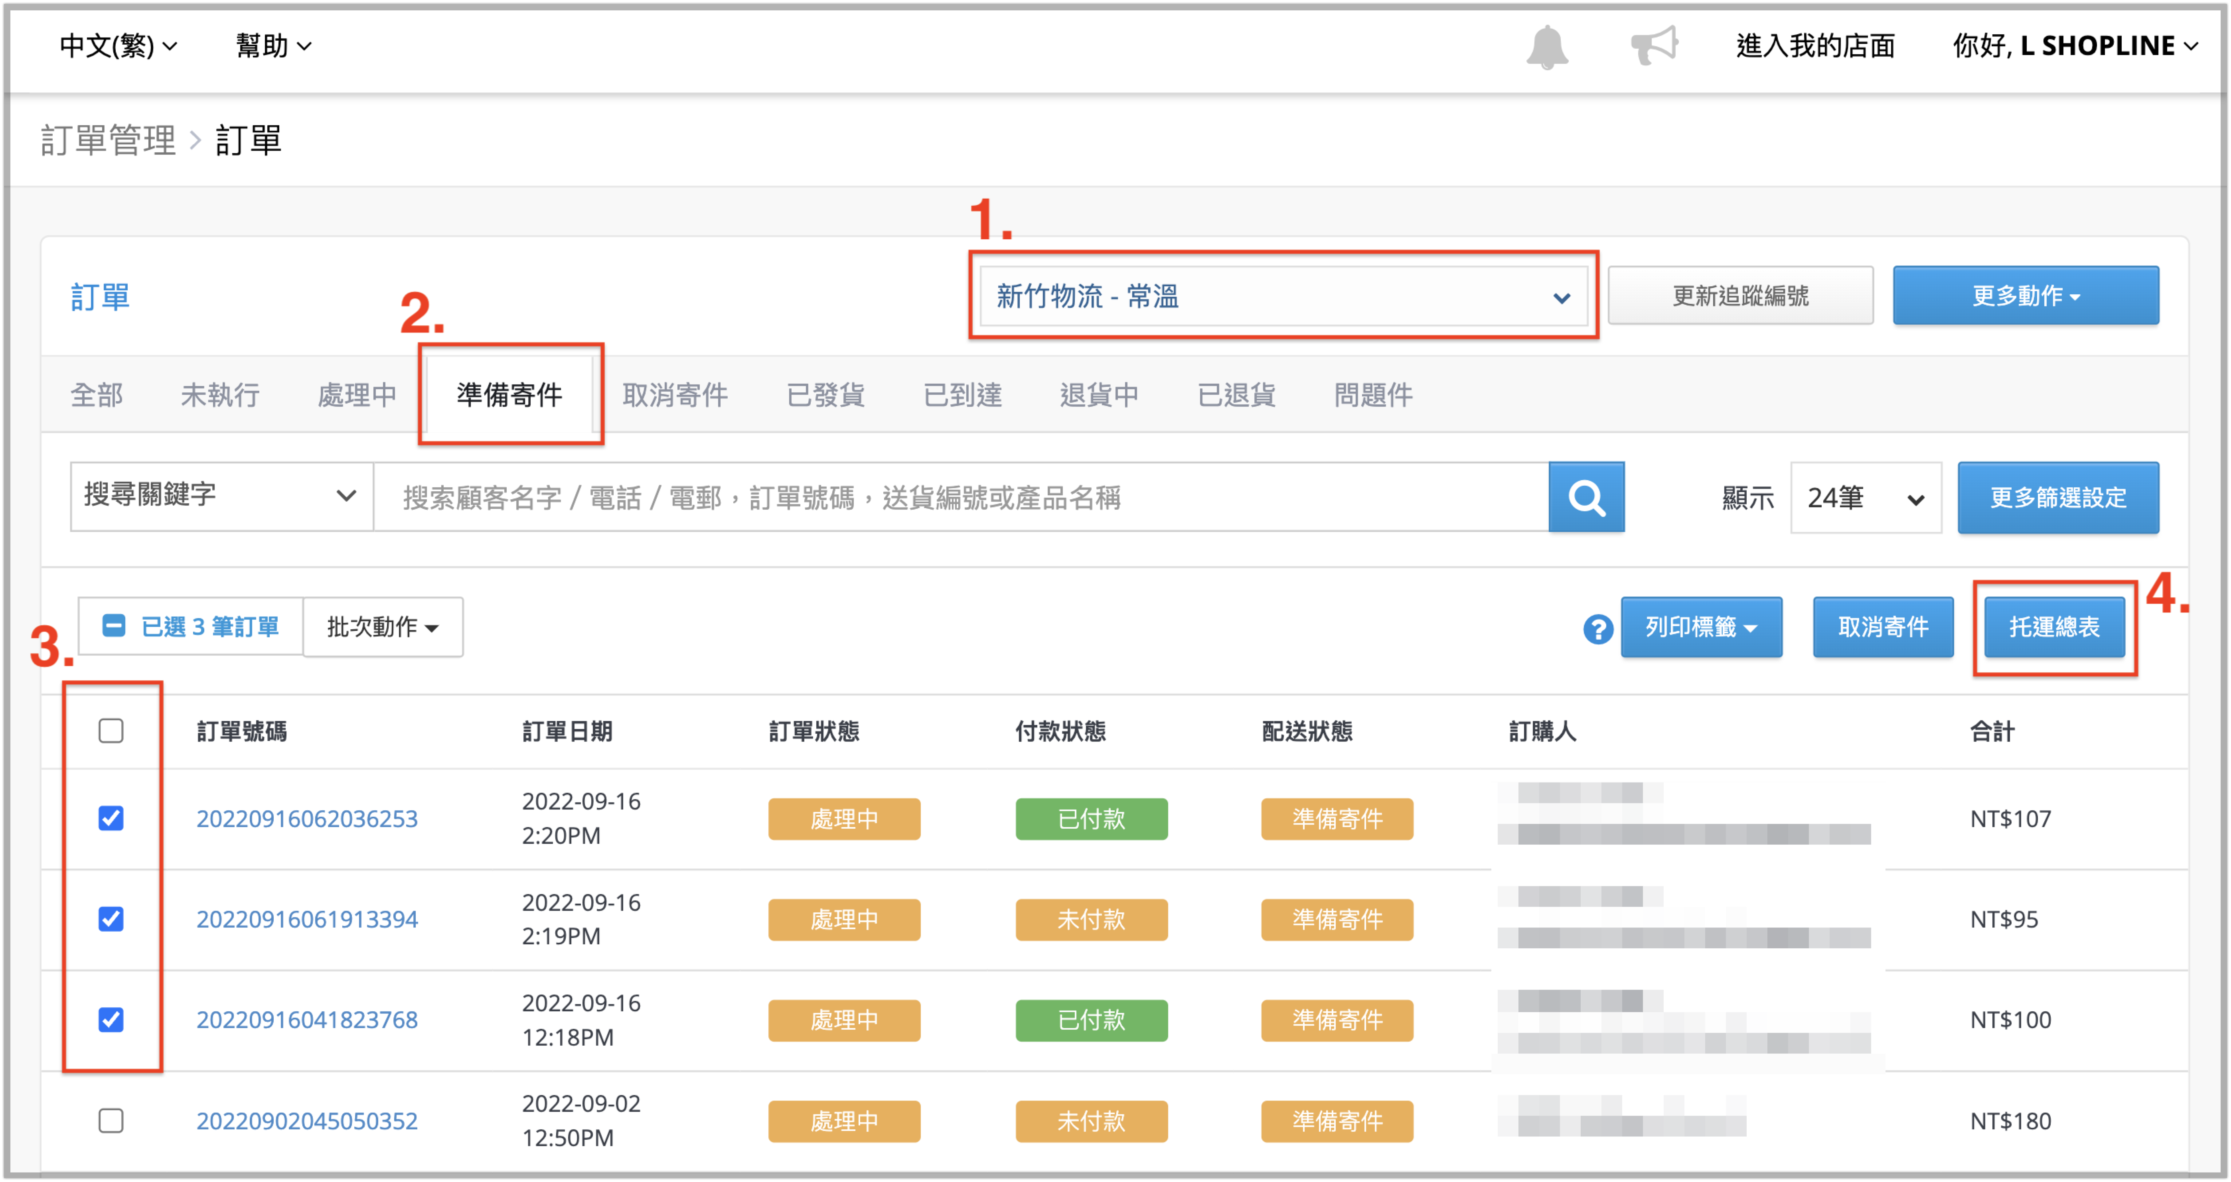This screenshot has width=2231, height=1182.
Task: Click the 處理中 badge for order 20220902045050352
Action: (845, 1121)
